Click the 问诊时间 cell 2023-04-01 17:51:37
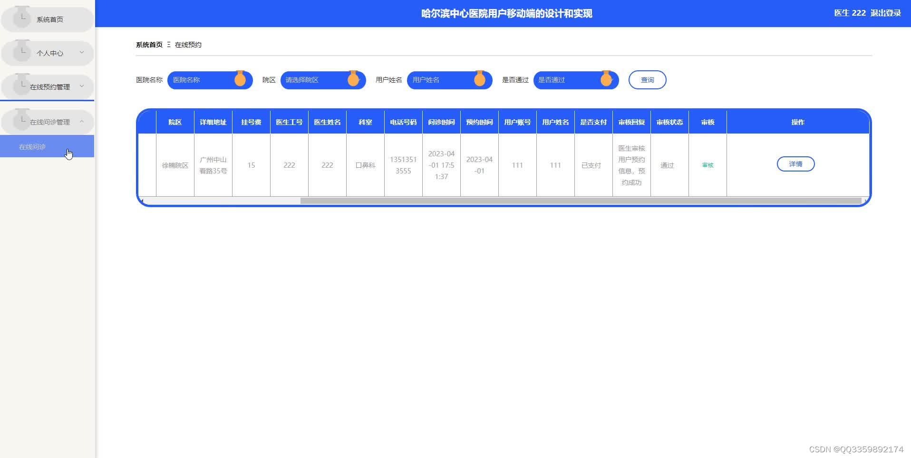Viewport: 911px width, 458px height. tap(441, 165)
